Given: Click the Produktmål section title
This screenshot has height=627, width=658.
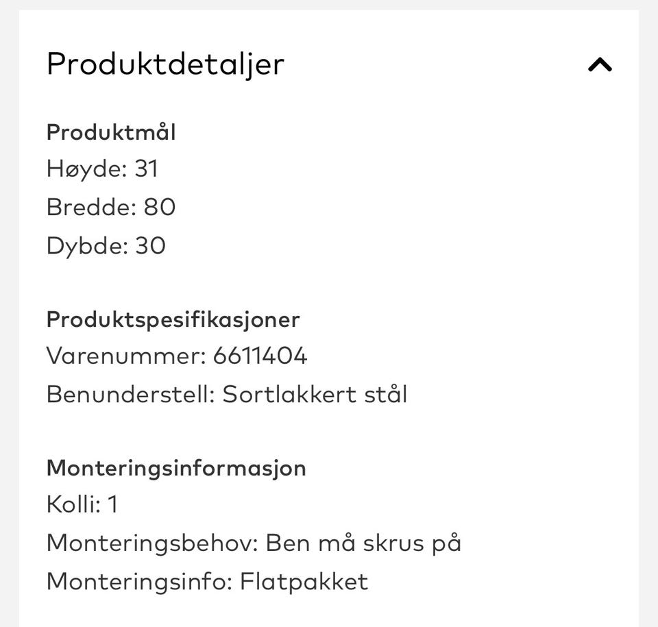Looking at the screenshot, I should [x=111, y=132].
